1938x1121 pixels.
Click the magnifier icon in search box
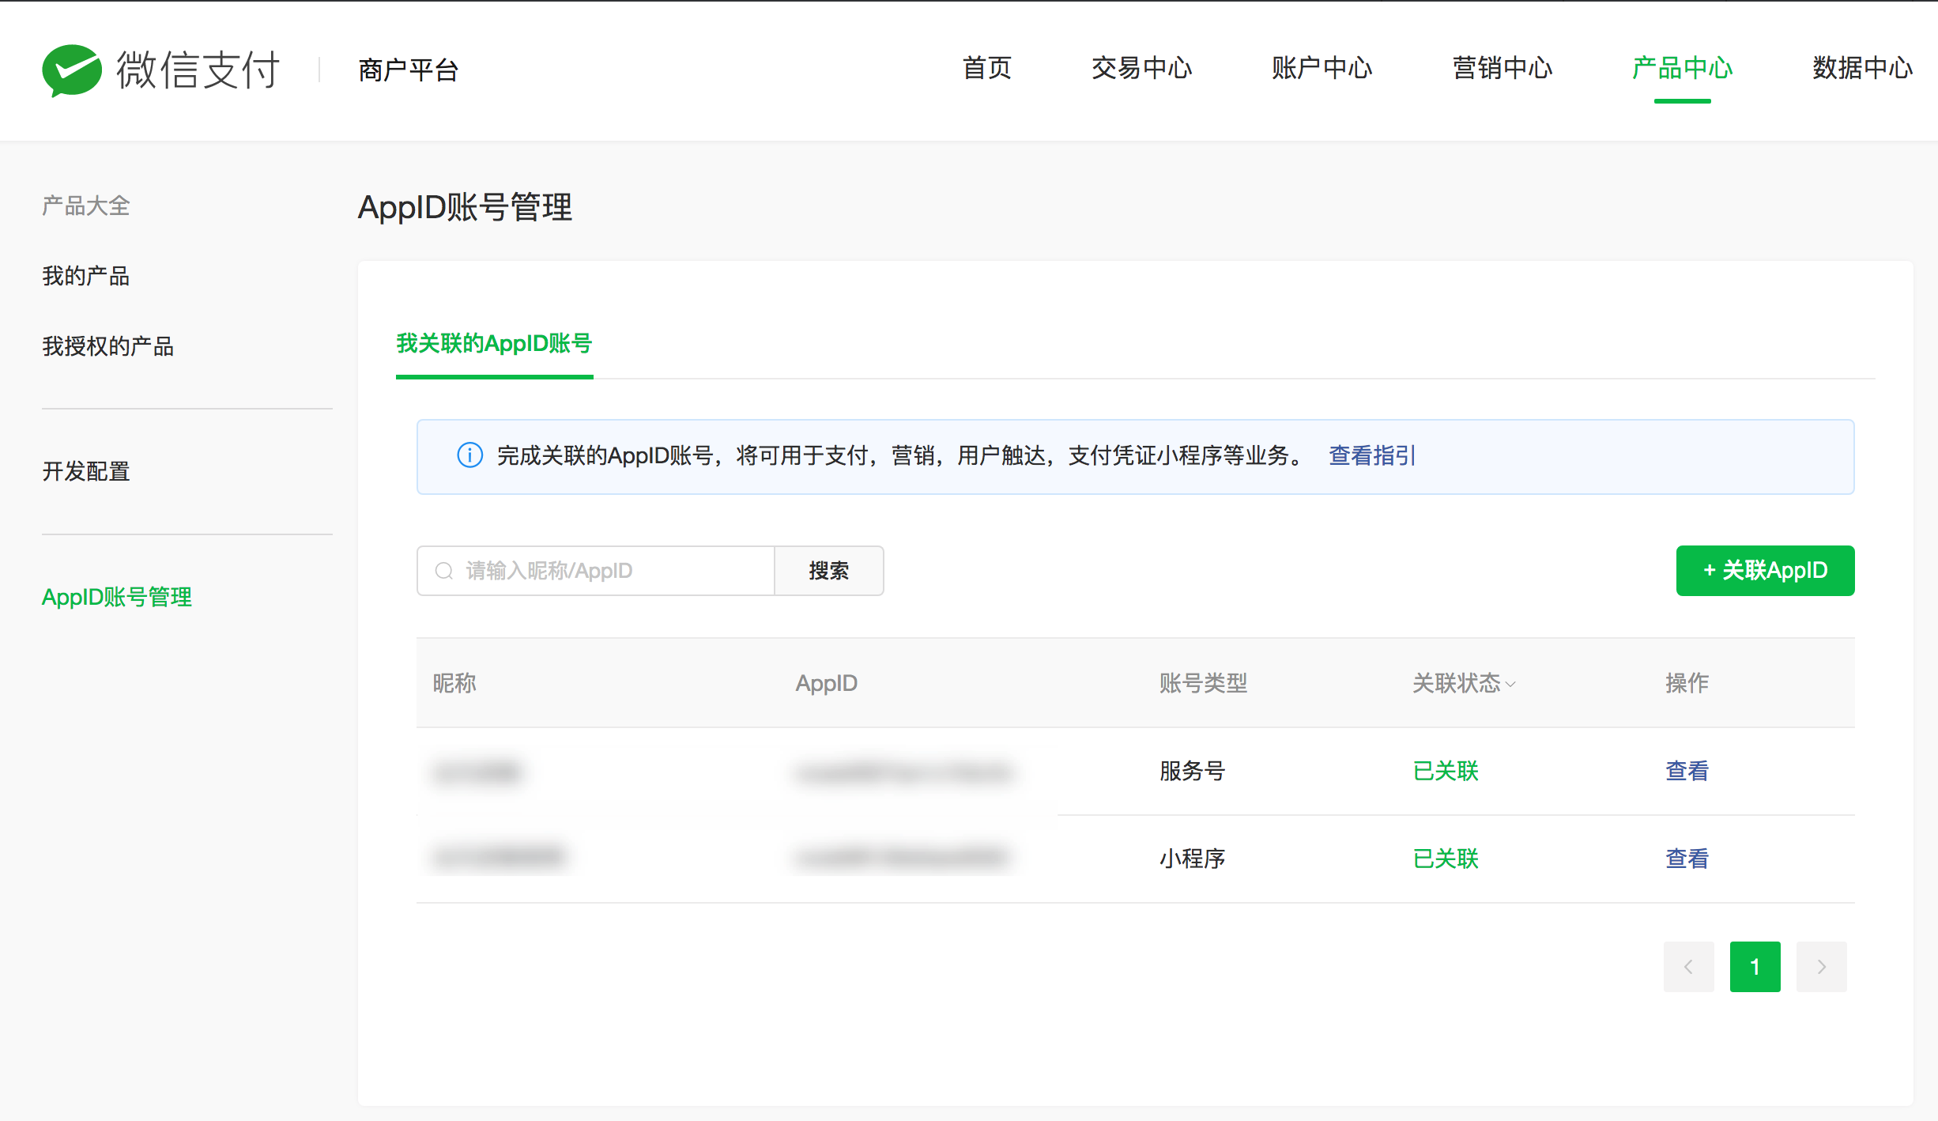[444, 571]
